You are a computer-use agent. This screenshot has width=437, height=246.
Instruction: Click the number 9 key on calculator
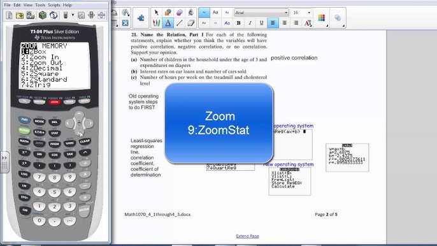coord(69,177)
